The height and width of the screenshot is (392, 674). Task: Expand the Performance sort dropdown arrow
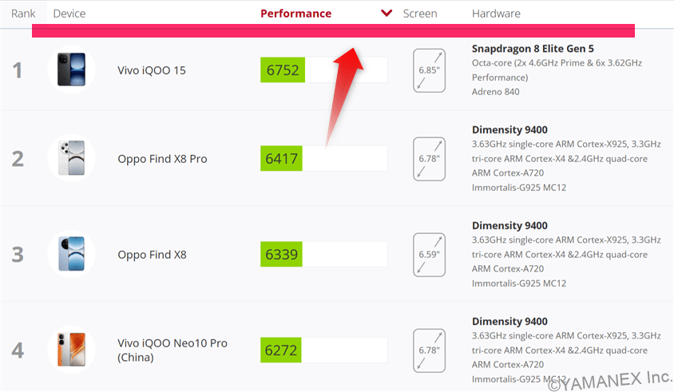coord(387,14)
